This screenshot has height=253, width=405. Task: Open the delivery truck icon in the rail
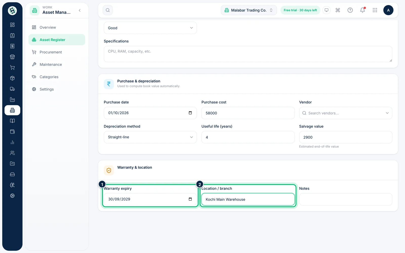click(x=12, y=89)
